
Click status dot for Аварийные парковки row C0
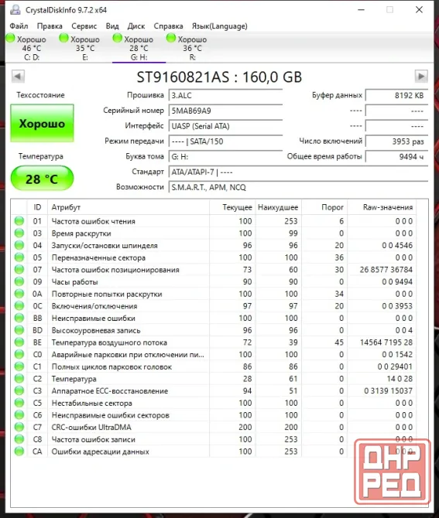pos(19,354)
